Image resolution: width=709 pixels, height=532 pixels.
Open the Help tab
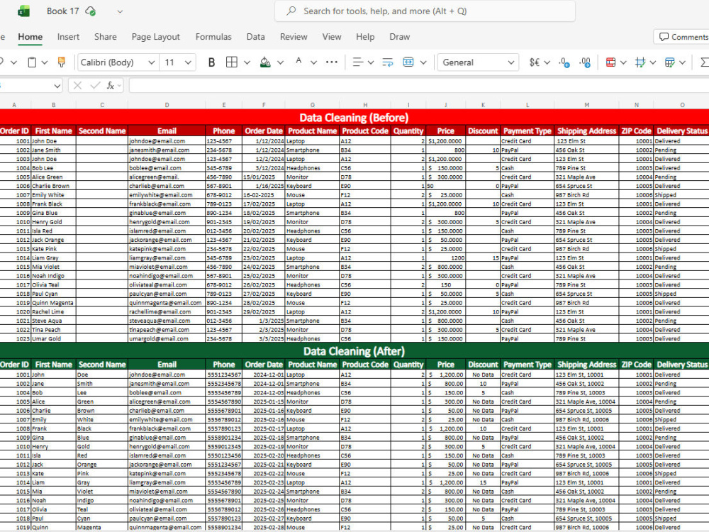(365, 37)
